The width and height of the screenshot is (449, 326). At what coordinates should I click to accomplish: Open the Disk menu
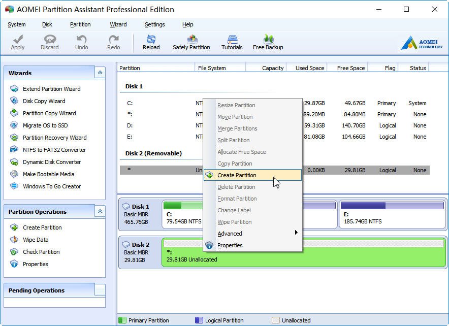(x=47, y=24)
